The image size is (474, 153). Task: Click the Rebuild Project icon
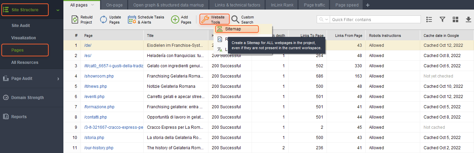(75, 19)
